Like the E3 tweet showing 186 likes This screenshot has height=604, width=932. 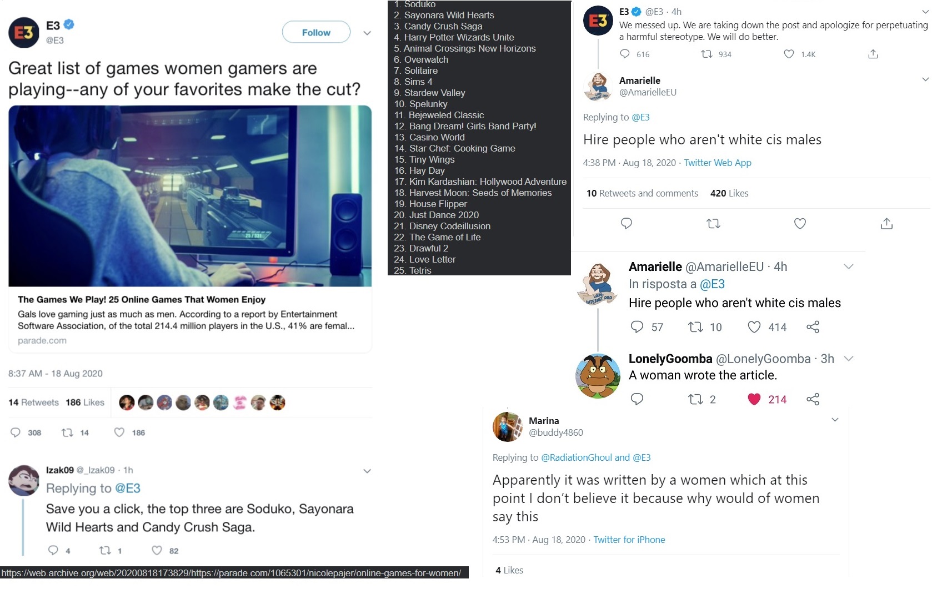pyautogui.click(x=119, y=432)
